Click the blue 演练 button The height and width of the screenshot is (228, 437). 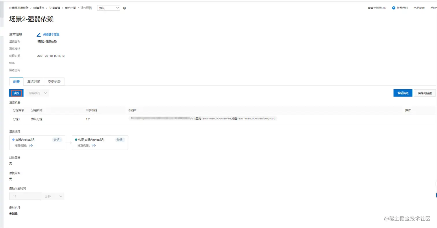16,93
